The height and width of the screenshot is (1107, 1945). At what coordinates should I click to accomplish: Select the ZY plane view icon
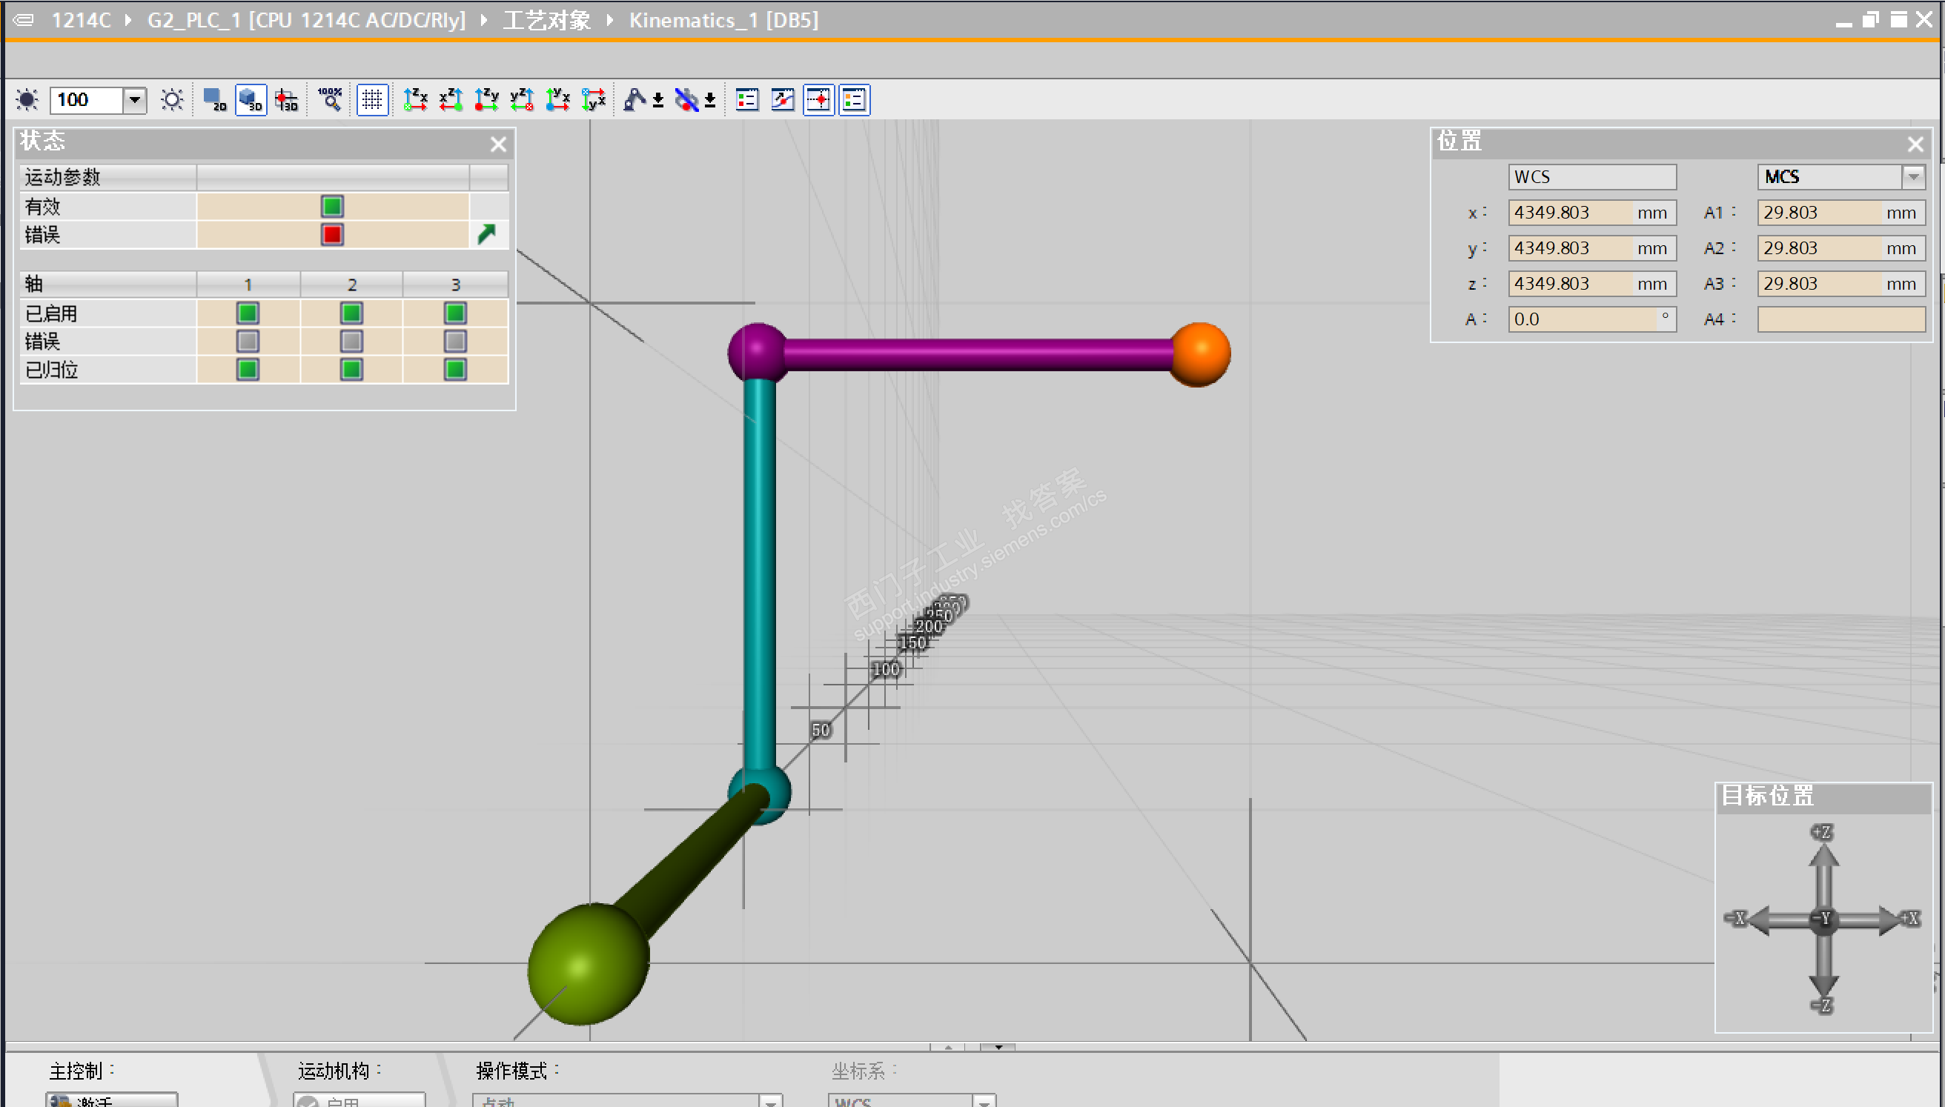pyautogui.click(x=487, y=99)
